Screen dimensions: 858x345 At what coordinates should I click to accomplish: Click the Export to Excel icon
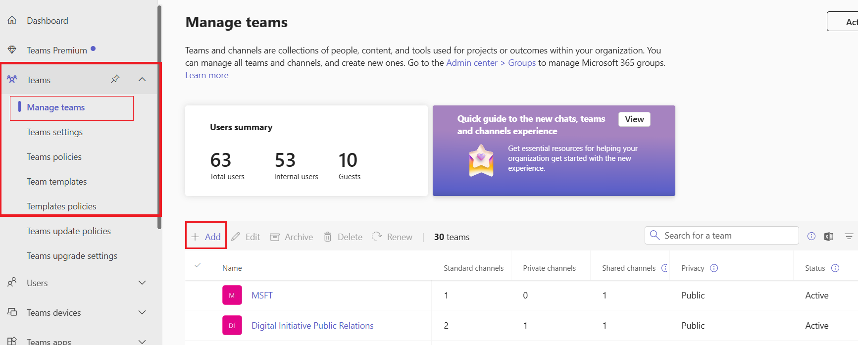click(828, 237)
